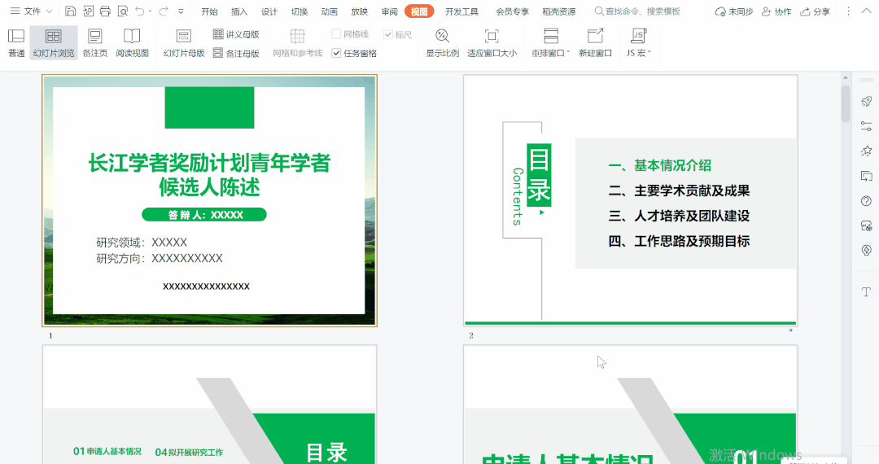This screenshot has height=464, width=879.
Task: Open the File (文件) menu dropdown
Action: pos(32,11)
